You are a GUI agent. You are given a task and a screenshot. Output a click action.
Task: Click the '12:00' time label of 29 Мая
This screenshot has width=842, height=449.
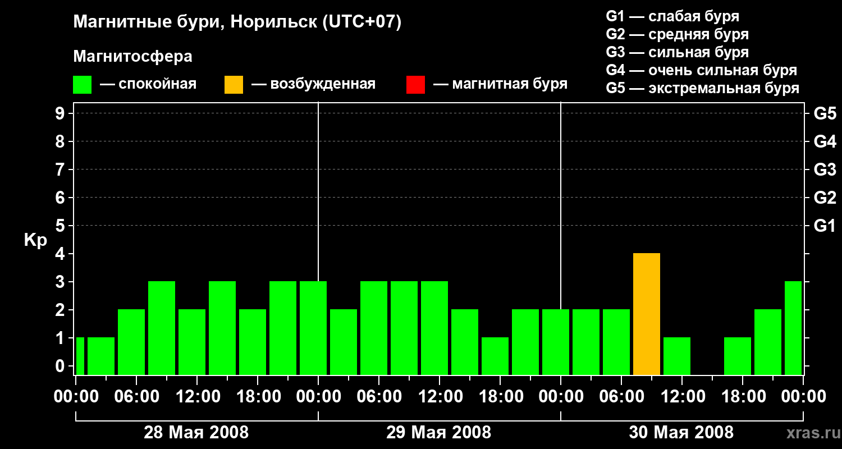pos(440,397)
